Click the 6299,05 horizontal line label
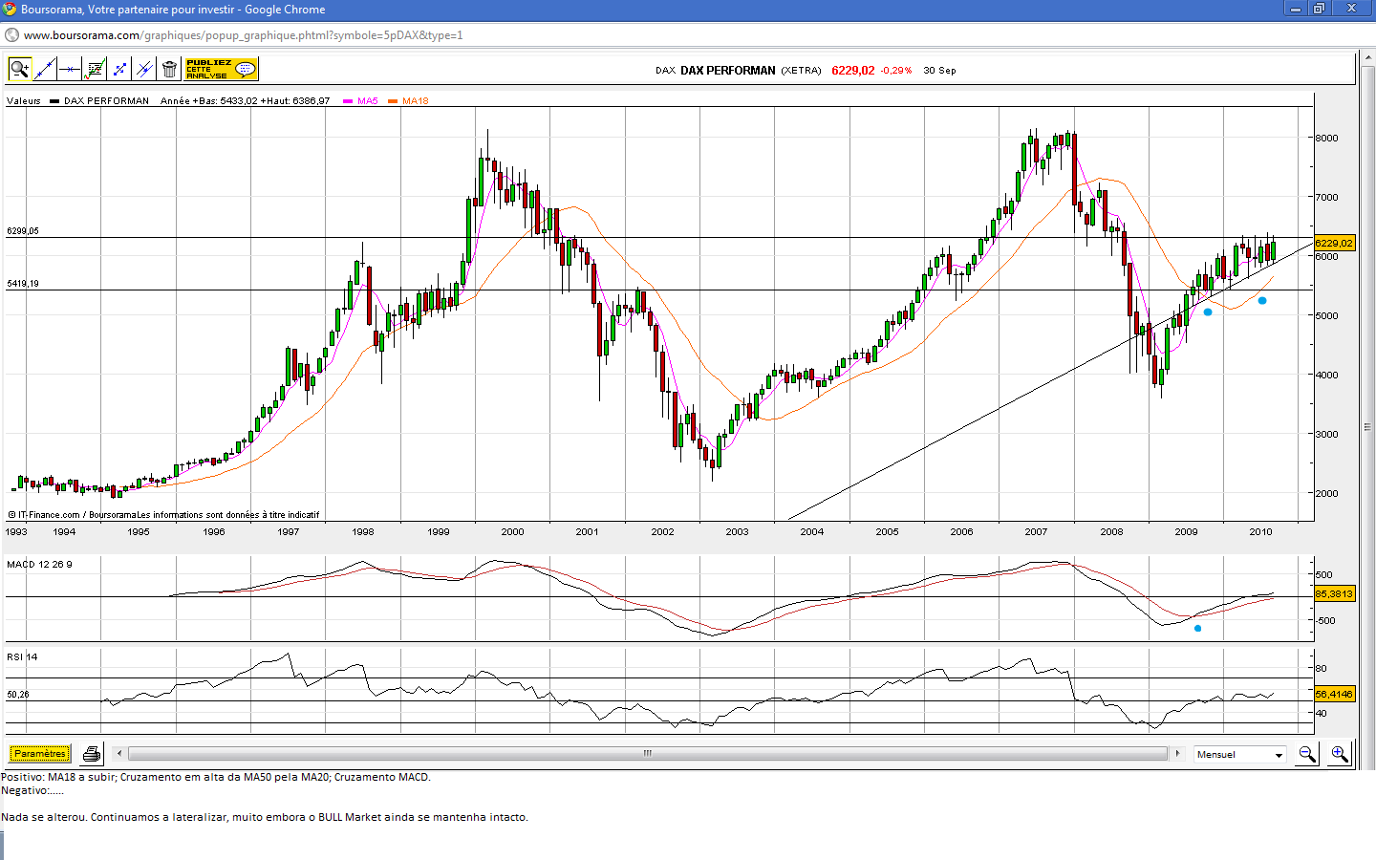 pyautogui.click(x=23, y=231)
